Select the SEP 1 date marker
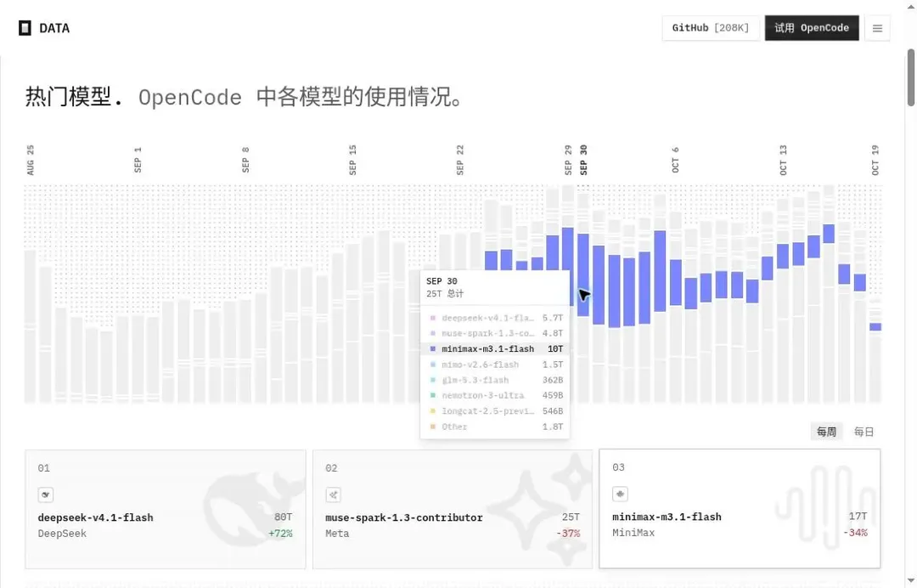 [x=138, y=160]
